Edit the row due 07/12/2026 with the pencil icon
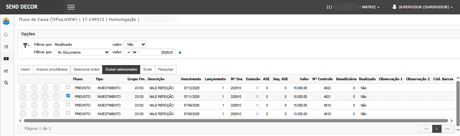Image resolution: width=460 pixels, height=136 pixels. (x=34, y=88)
